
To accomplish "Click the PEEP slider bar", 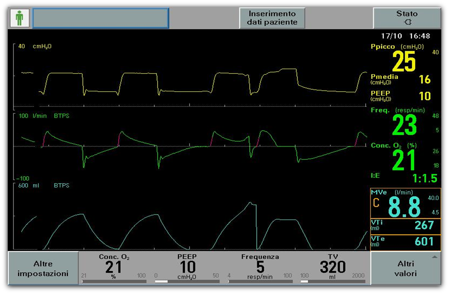I will tap(187, 281).
